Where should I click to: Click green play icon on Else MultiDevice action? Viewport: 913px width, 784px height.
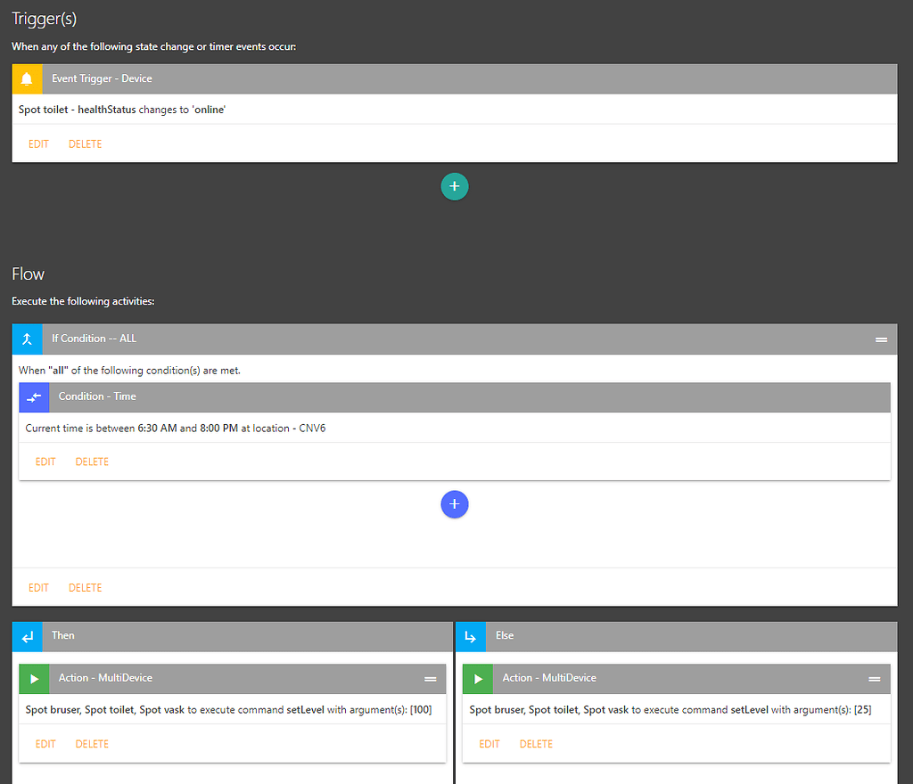(477, 678)
